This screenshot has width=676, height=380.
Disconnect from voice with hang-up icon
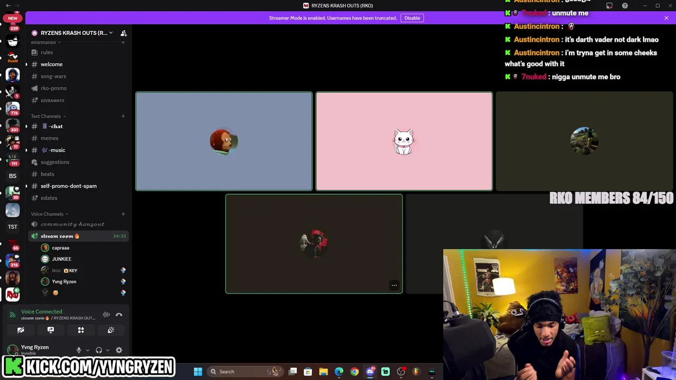click(119, 315)
